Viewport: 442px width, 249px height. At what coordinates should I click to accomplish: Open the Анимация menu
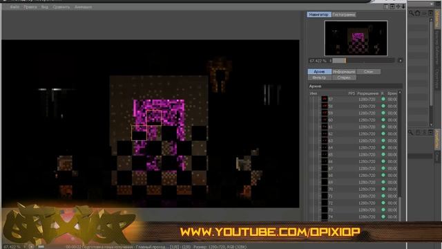(x=83, y=7)
